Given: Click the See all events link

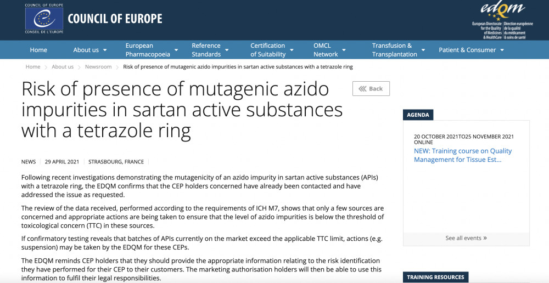Looking at the screenshot, I should pyautogui.click(x=463, y=238).
